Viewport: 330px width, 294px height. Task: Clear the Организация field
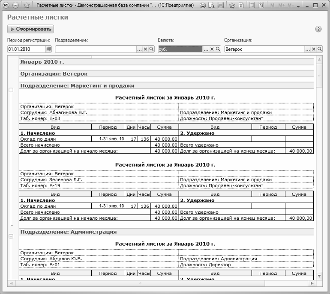(x=314, y=49)
